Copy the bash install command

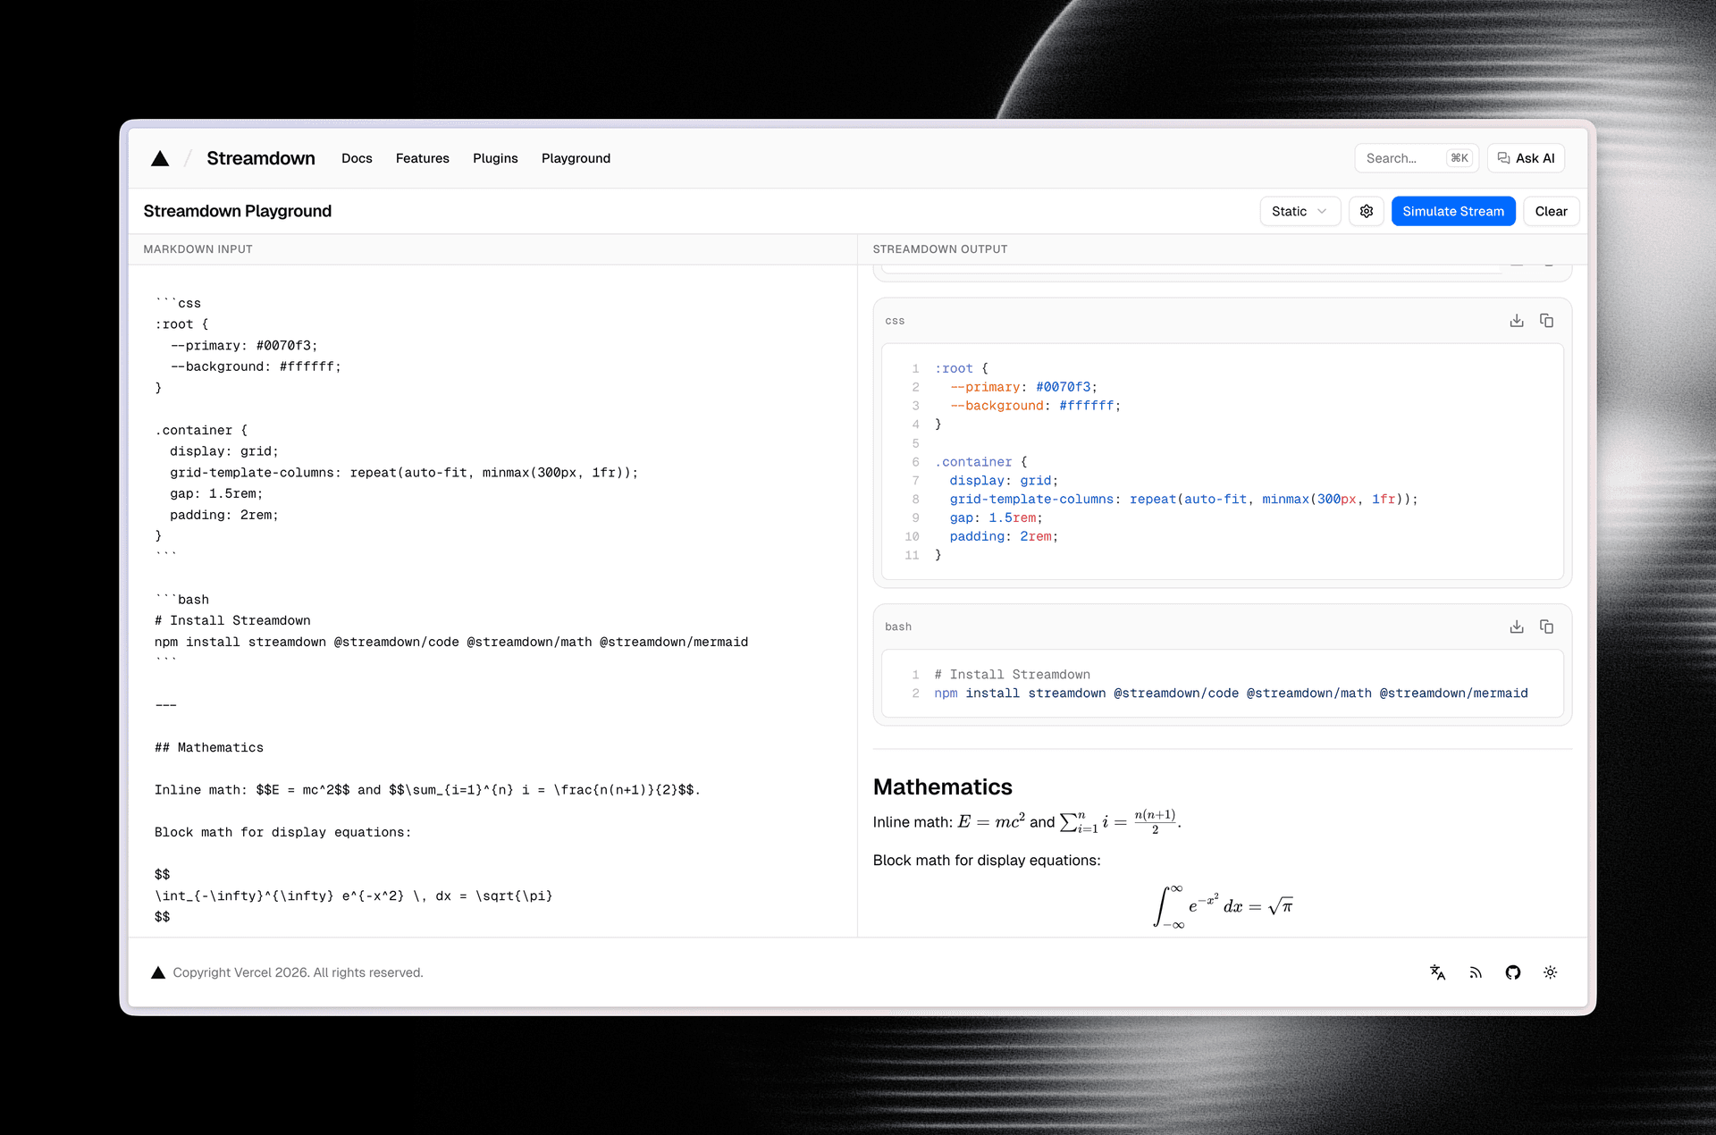(x=1546, y=627)
